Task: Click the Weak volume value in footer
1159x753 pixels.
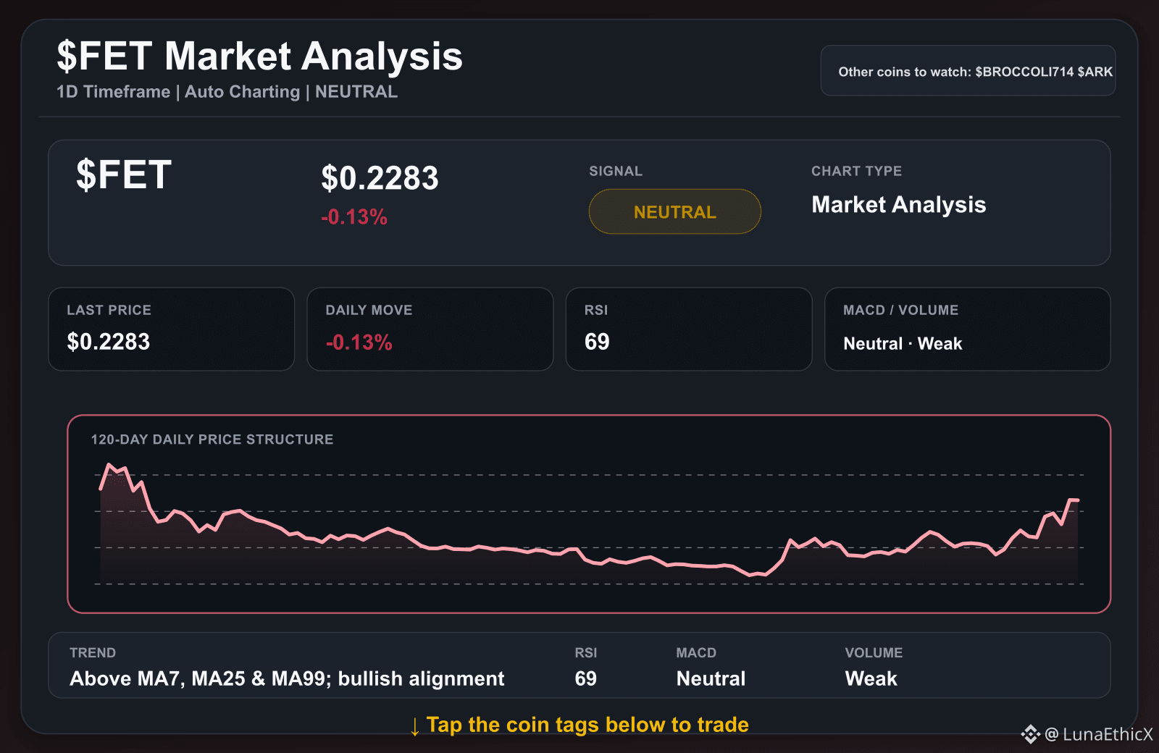Action: [x=871, y=678]
